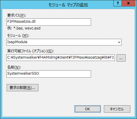The image size is (137, 119).
Task: Browse for executable with ellipsis button
Action: click(x=121, y=58)
